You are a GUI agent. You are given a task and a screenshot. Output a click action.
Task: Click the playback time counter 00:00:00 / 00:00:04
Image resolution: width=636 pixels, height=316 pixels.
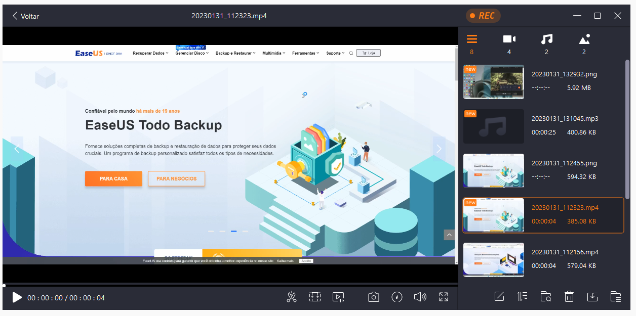point(66,298)
